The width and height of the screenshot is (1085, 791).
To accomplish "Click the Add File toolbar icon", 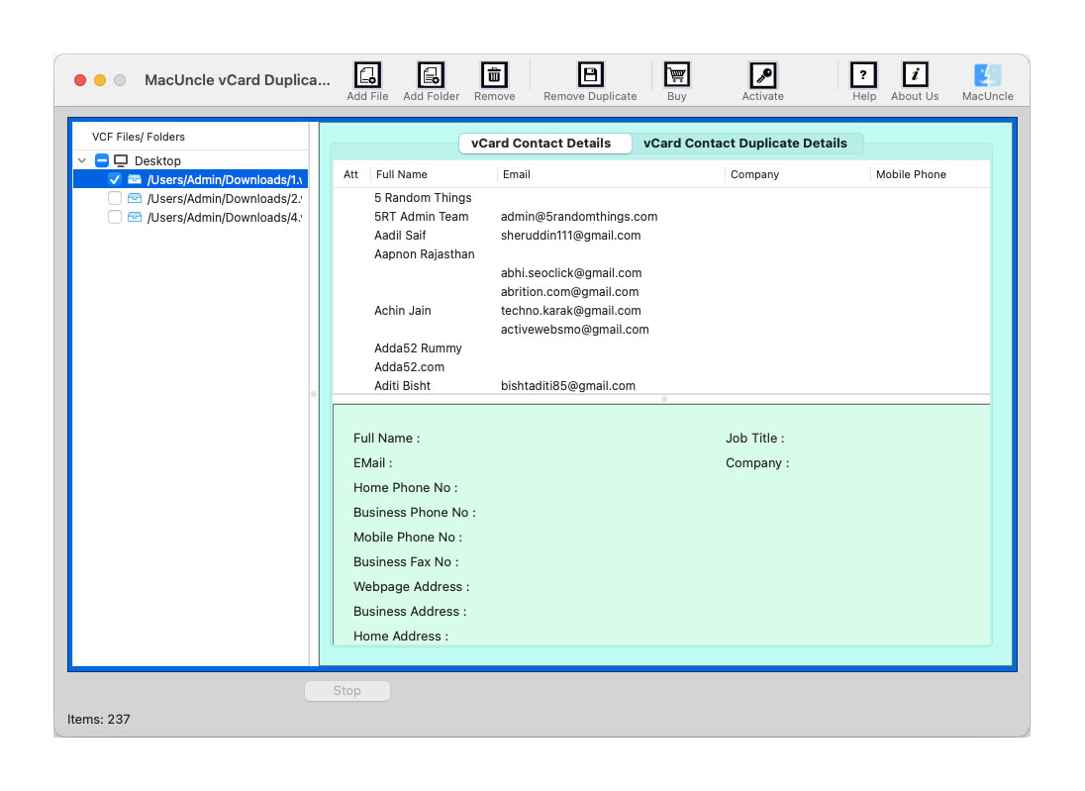I will 367,74.
